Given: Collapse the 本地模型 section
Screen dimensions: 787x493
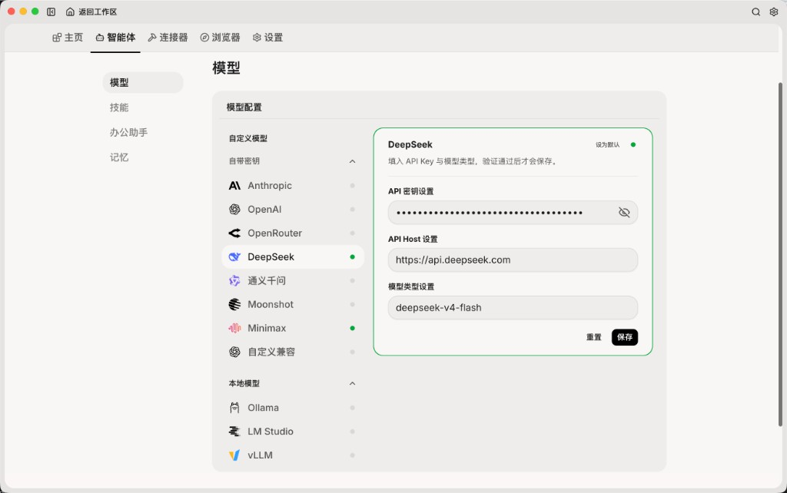Looking at the screenshot, I should tap(352, 384).
